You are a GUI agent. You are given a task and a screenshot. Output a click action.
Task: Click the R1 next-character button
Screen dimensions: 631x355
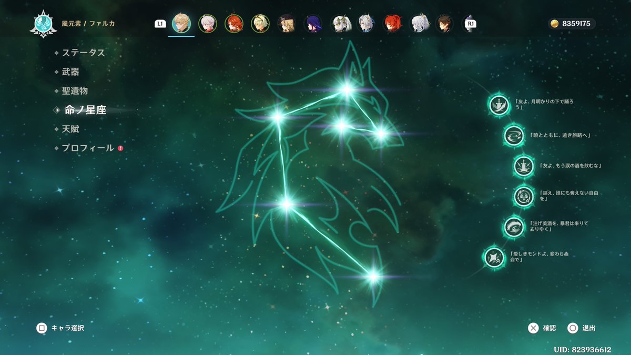point(471,24)
